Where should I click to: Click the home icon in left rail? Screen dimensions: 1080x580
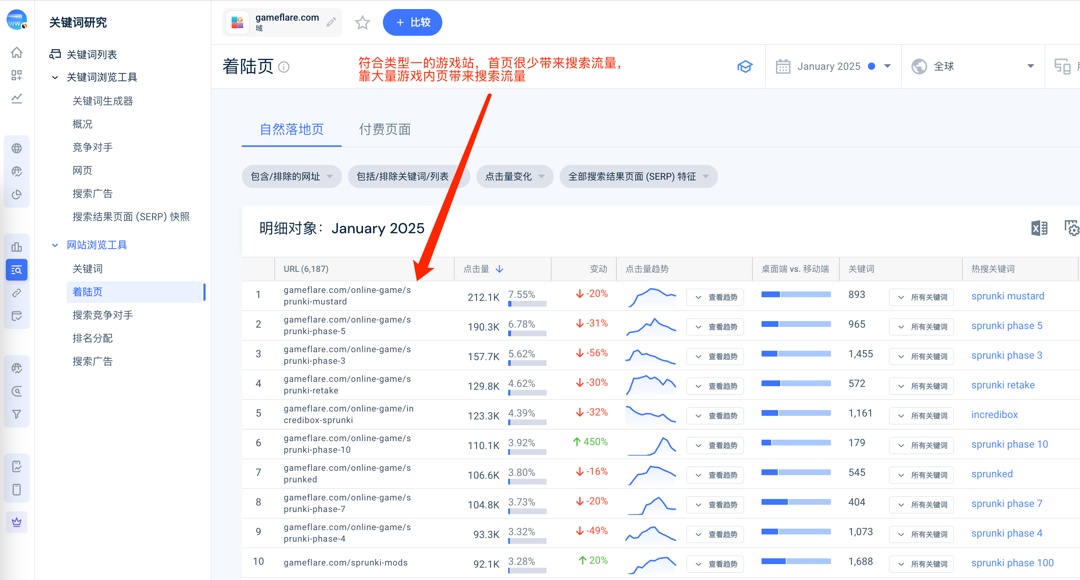click(17, 53)
